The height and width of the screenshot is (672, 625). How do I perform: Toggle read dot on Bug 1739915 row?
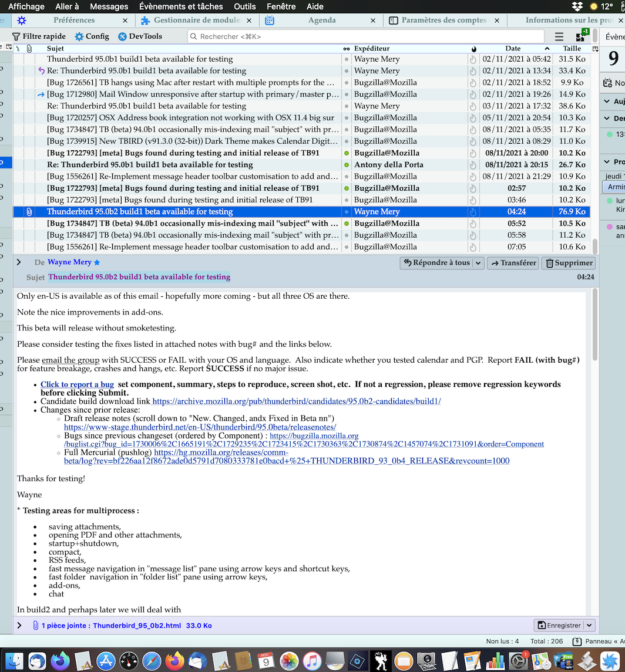(347, 141)
